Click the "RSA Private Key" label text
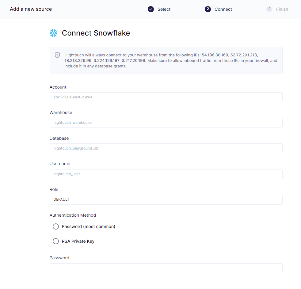 [78, 241]
